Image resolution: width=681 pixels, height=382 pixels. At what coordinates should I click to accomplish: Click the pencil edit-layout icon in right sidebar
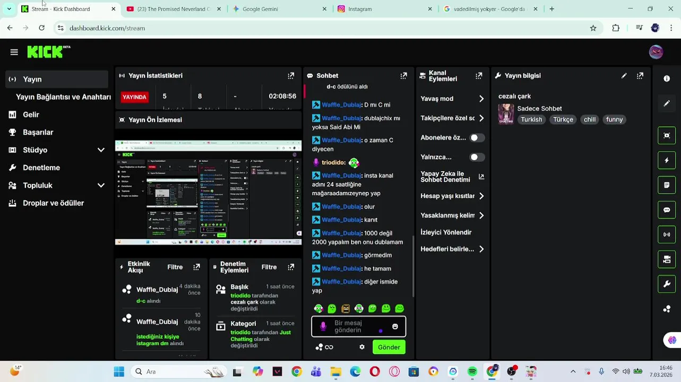click(667, 103)
